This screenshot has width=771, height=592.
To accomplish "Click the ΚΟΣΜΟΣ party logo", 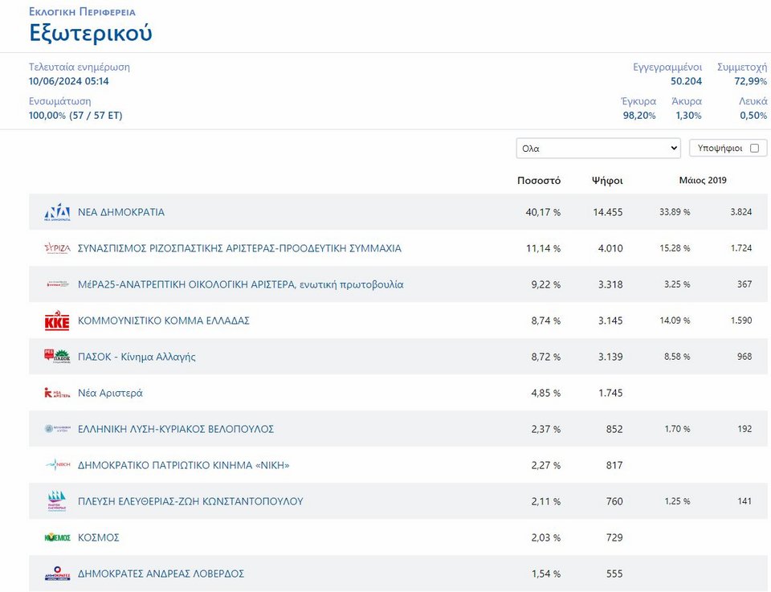I will click(x=57, y=537).
